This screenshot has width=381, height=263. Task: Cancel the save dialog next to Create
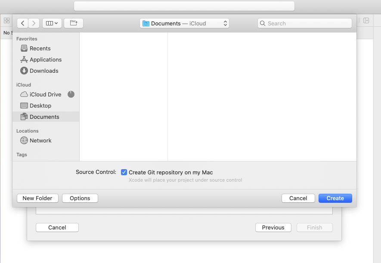click(298, 198)
